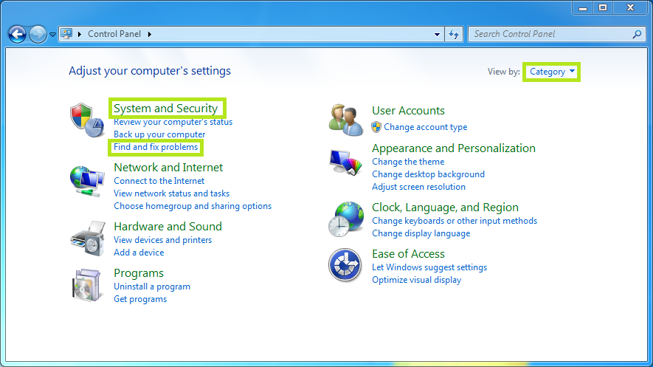Open the address bar history dropdown arrow

(x=437, y=34)
